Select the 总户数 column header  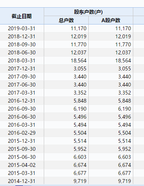pos(66,20)
